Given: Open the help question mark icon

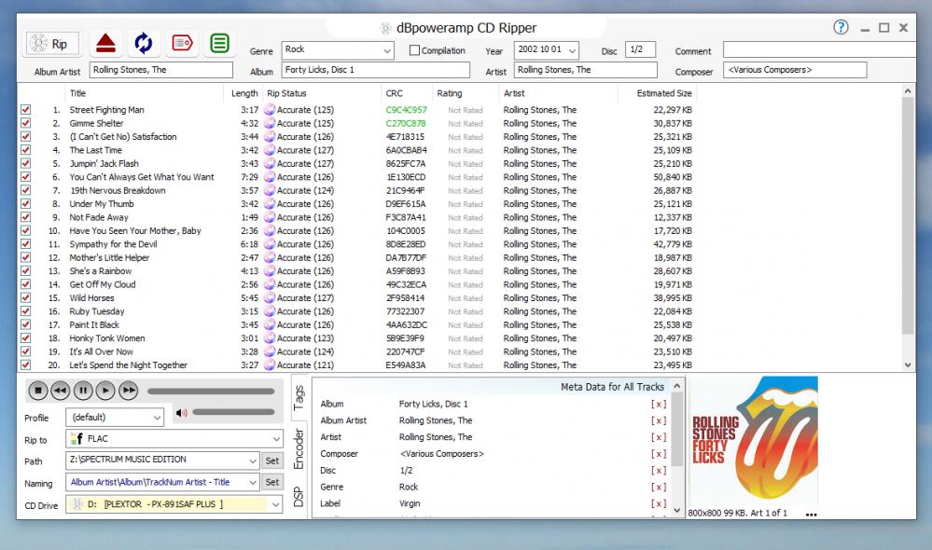Looking at the screenshot, I should (841, 28).
